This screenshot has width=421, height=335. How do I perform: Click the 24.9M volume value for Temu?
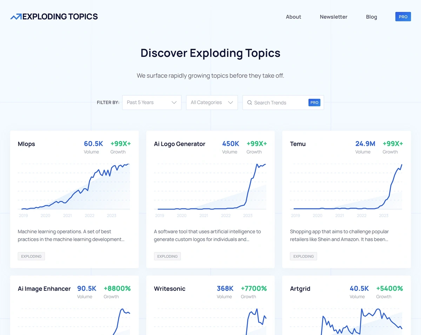[365, 143]
